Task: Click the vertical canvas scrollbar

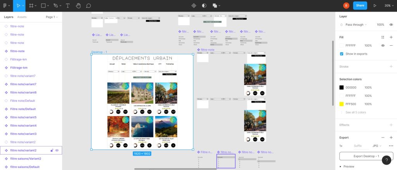Action: (x=333, y=73)
